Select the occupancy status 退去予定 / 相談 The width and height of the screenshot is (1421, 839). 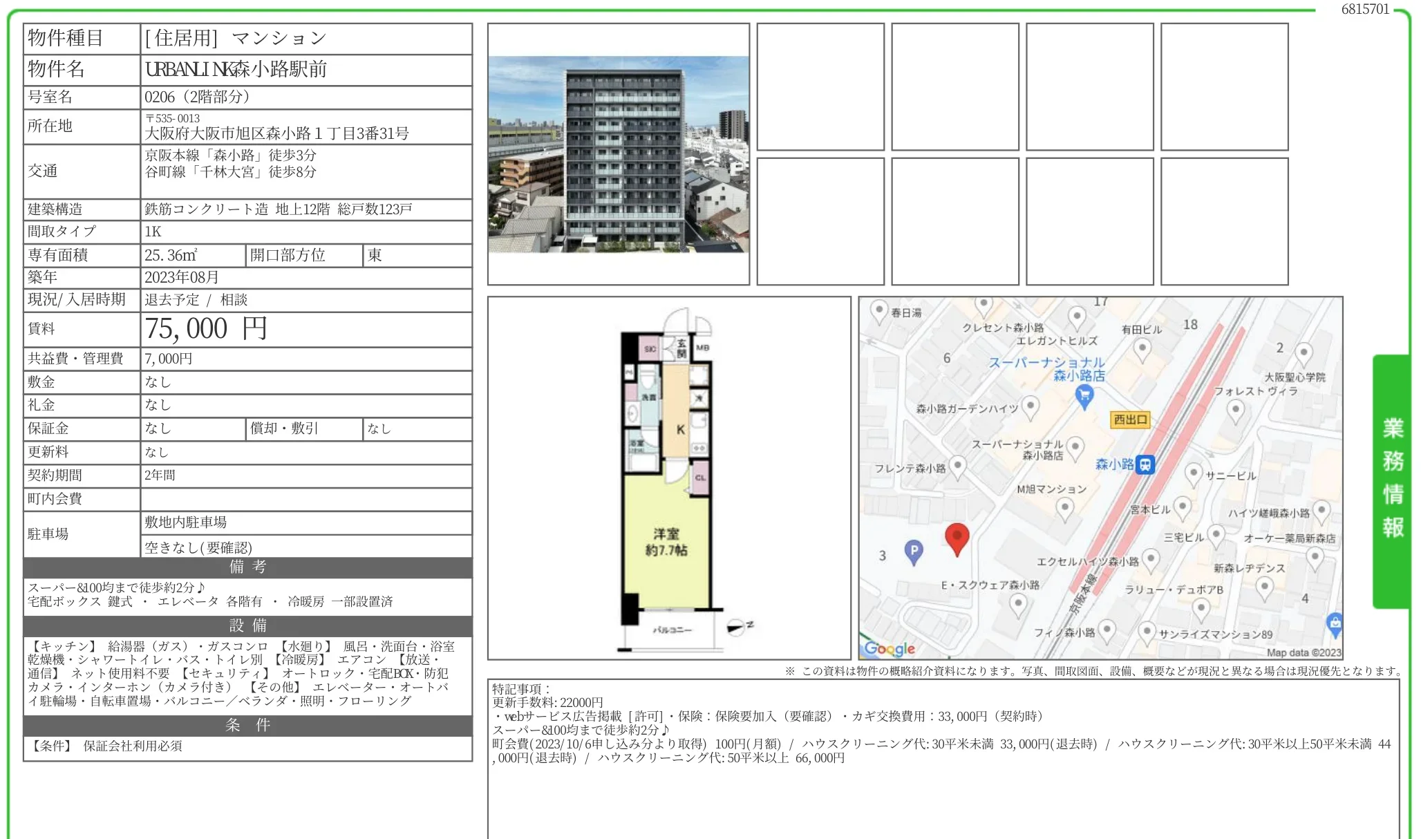click(196, 300)
